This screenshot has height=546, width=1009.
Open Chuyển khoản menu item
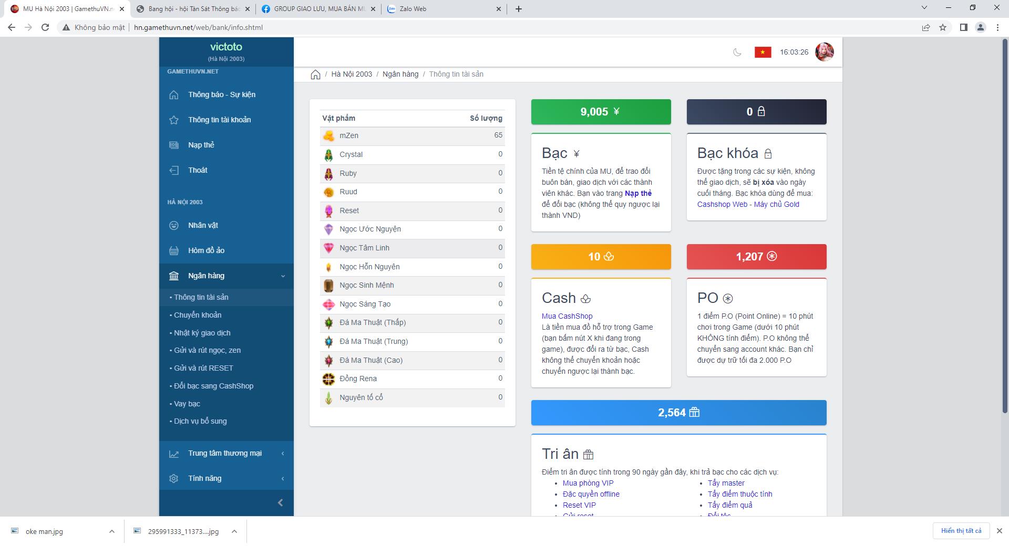click(x=198, y=315)
